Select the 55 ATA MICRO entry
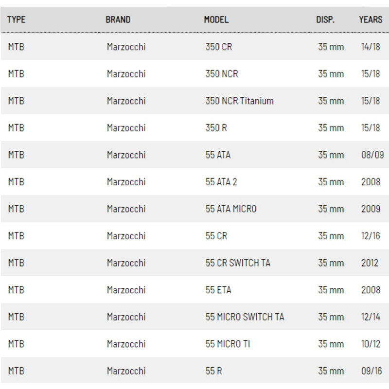389x389 pixels. pos(231,209)
